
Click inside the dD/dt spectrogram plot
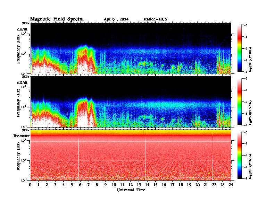131,101
